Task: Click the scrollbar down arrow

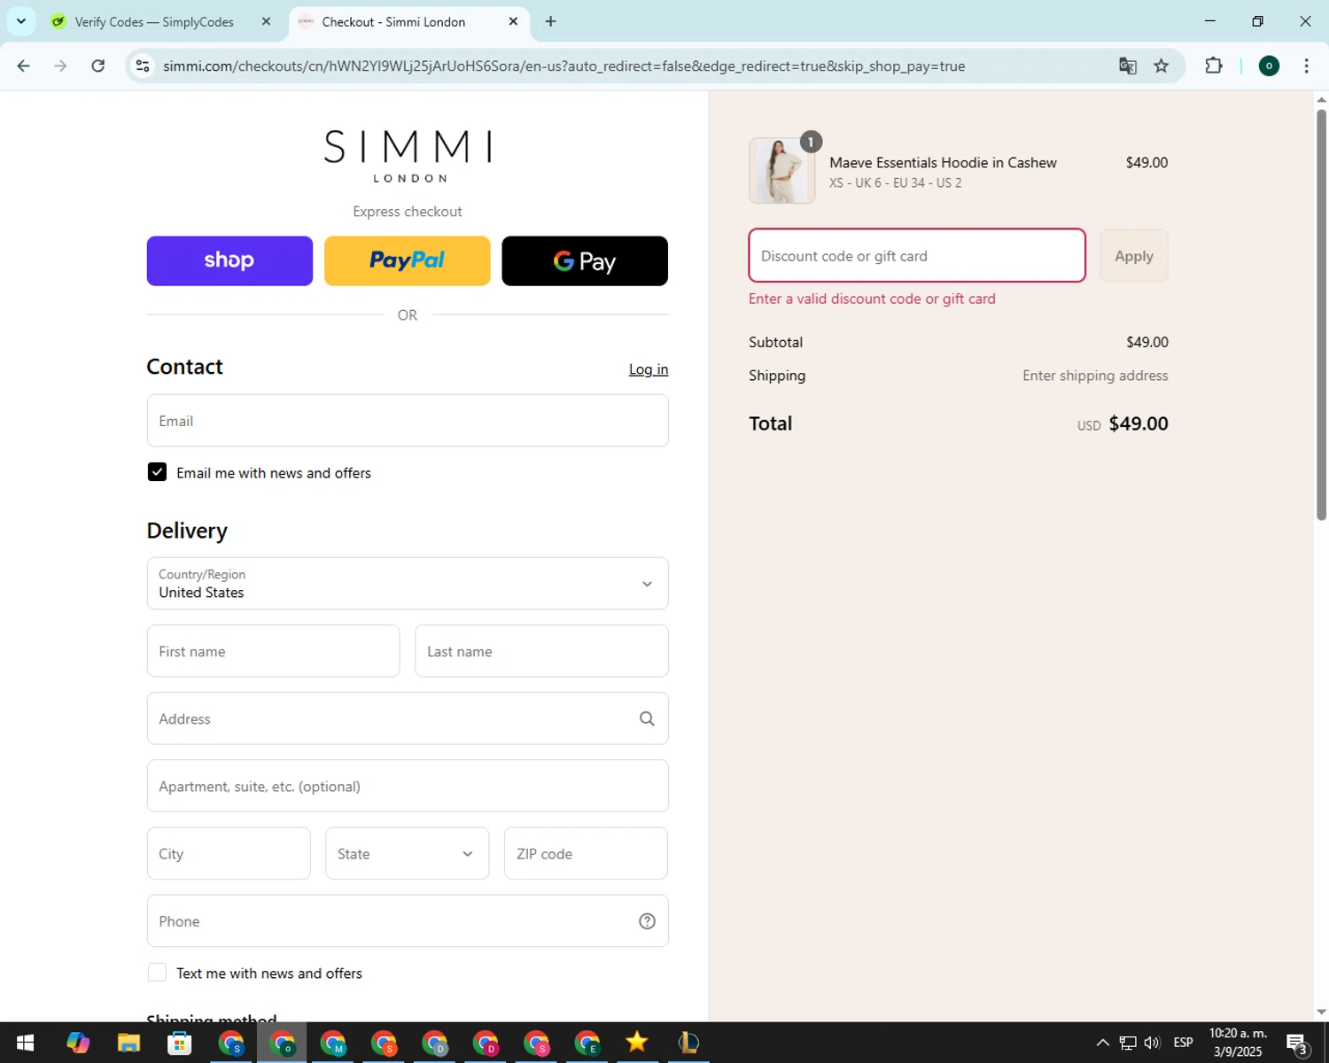Action: coord(1321,1012)
